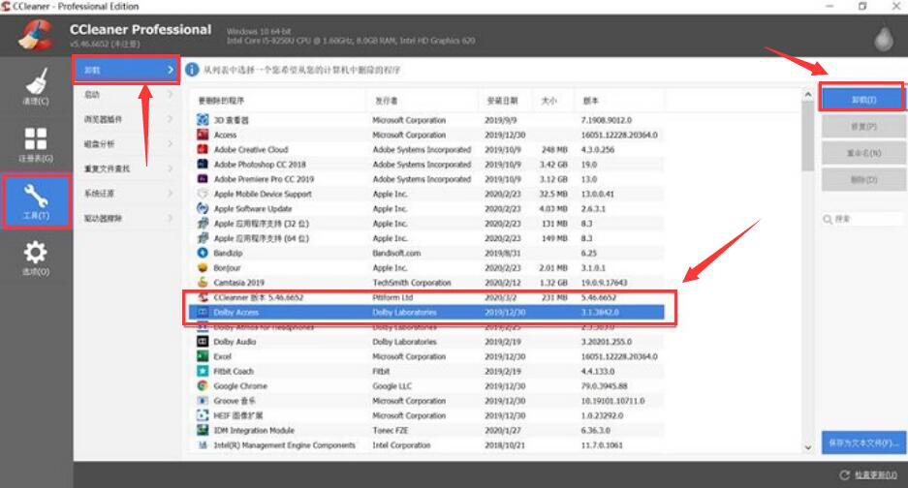Click 保存为文本文件 save to text file button

point(863,442)
